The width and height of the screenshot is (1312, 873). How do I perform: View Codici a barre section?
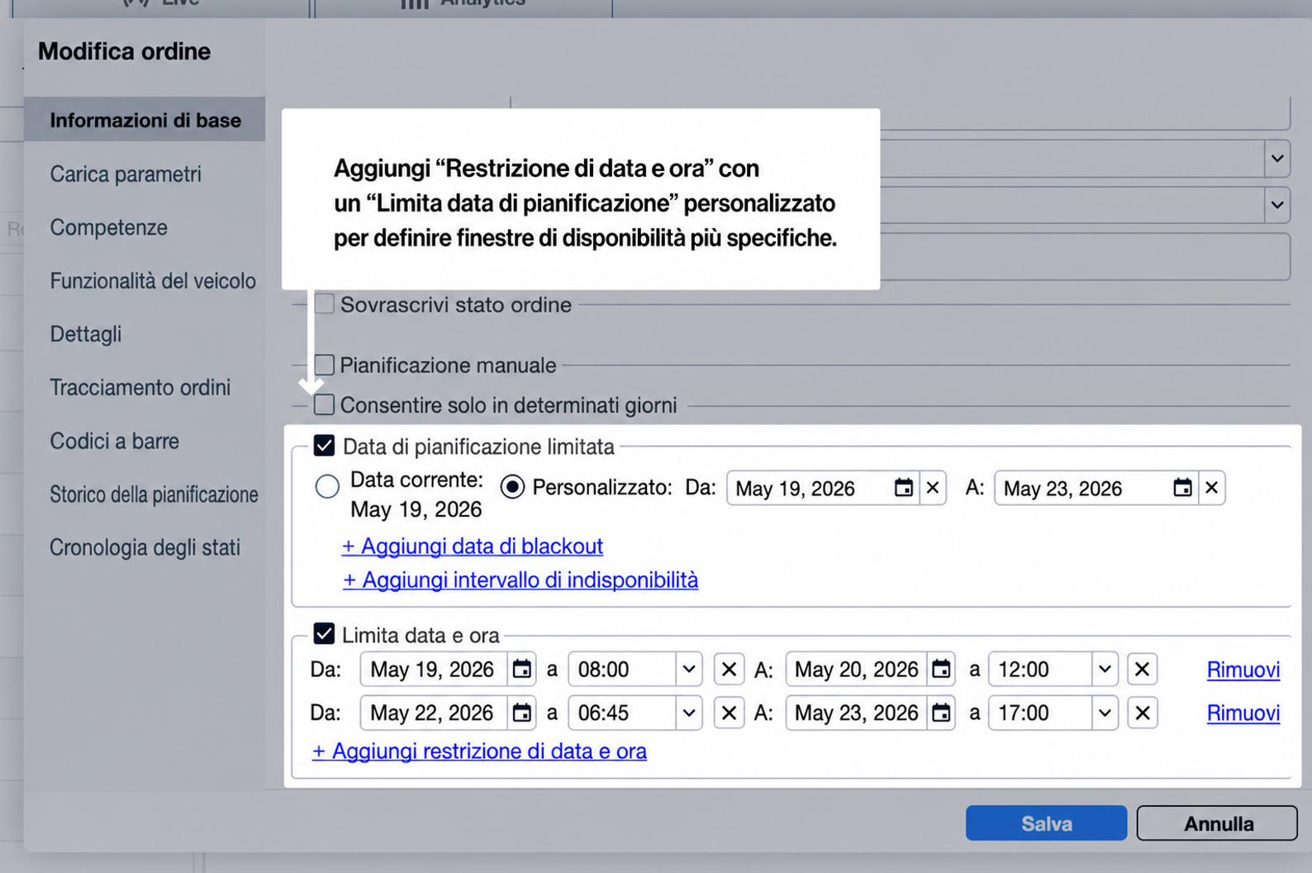[114, 441]
